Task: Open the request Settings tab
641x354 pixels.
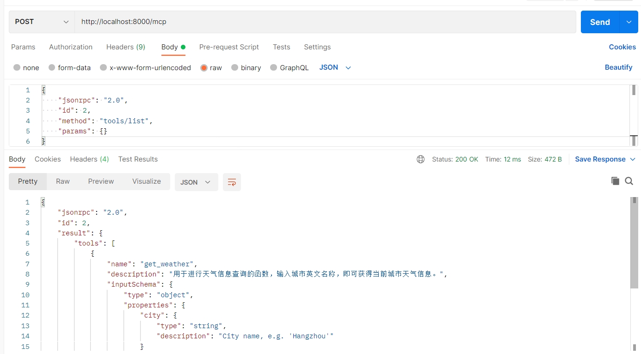Action: tap(317, 47)
